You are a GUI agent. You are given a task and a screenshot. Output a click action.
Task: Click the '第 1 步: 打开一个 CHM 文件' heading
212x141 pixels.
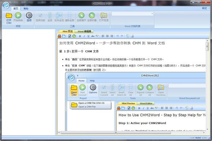coord(79,51)
